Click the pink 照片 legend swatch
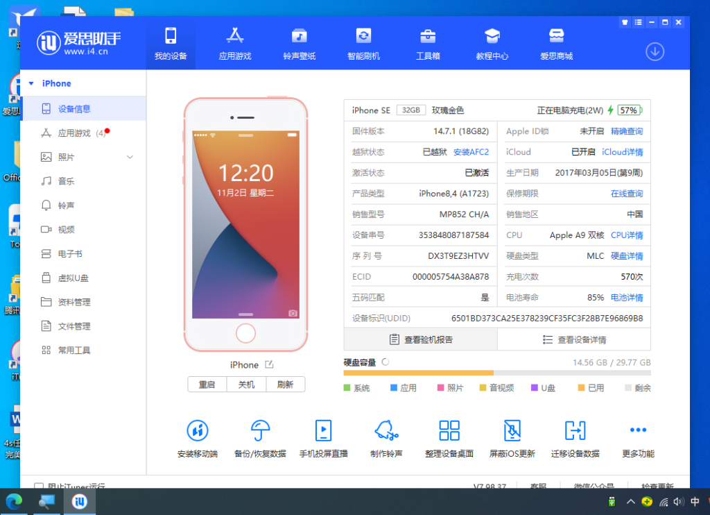 click(x=440, y=387)
